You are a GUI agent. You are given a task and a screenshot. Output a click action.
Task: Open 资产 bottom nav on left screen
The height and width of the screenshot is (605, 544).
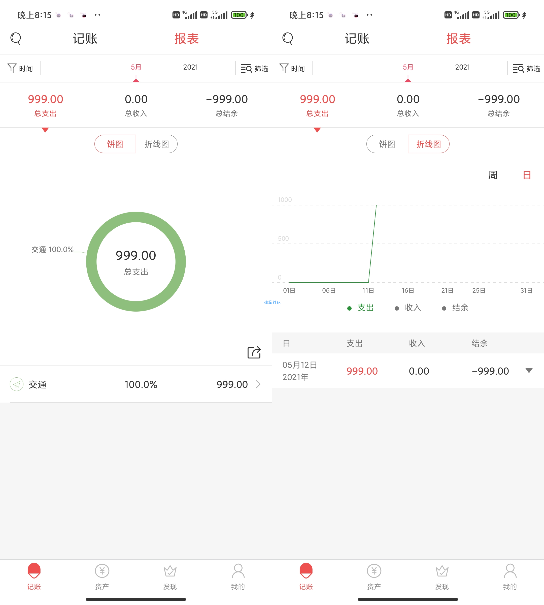tap(102, 576)
